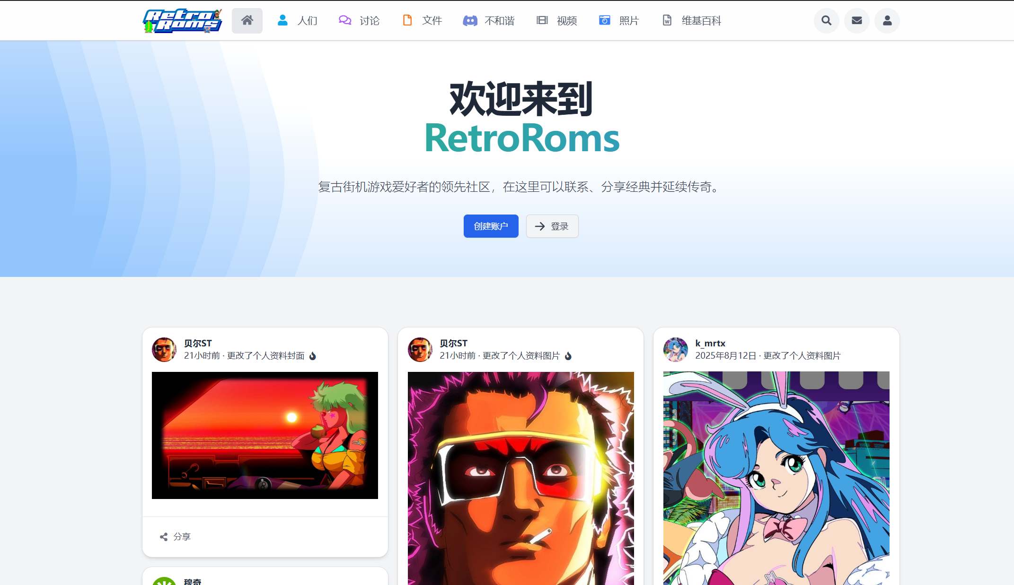Click the flame icon after 更改了个人资料封面
1014x585 pixels.
(313, 356)
